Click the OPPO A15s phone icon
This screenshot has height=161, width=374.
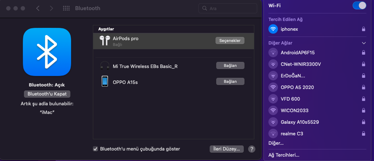pos(105,81)
